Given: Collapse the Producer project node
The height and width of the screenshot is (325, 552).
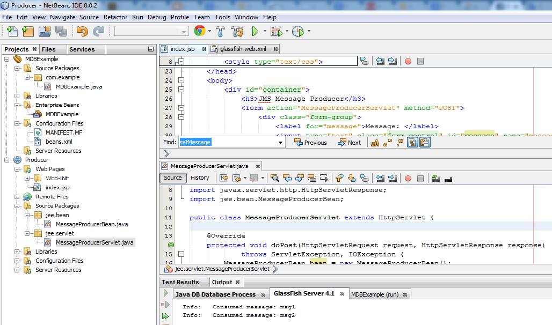Looking at the screenshot, I should 6,160.
